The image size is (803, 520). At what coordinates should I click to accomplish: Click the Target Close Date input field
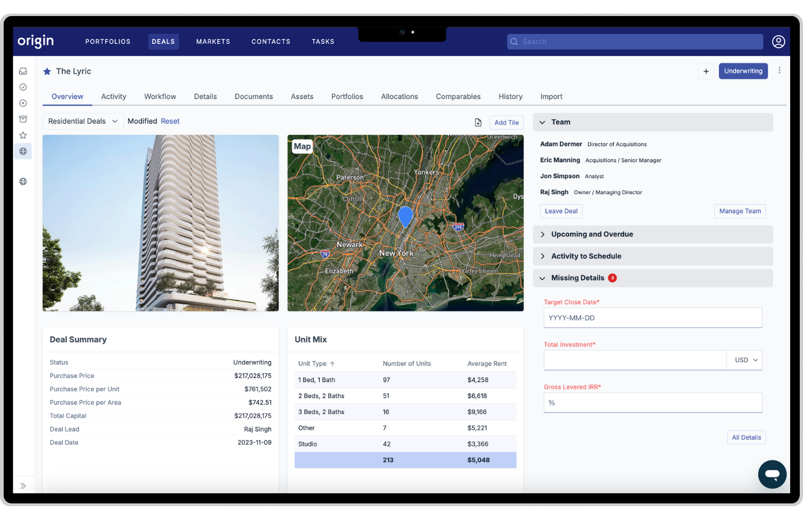(653, 317)
